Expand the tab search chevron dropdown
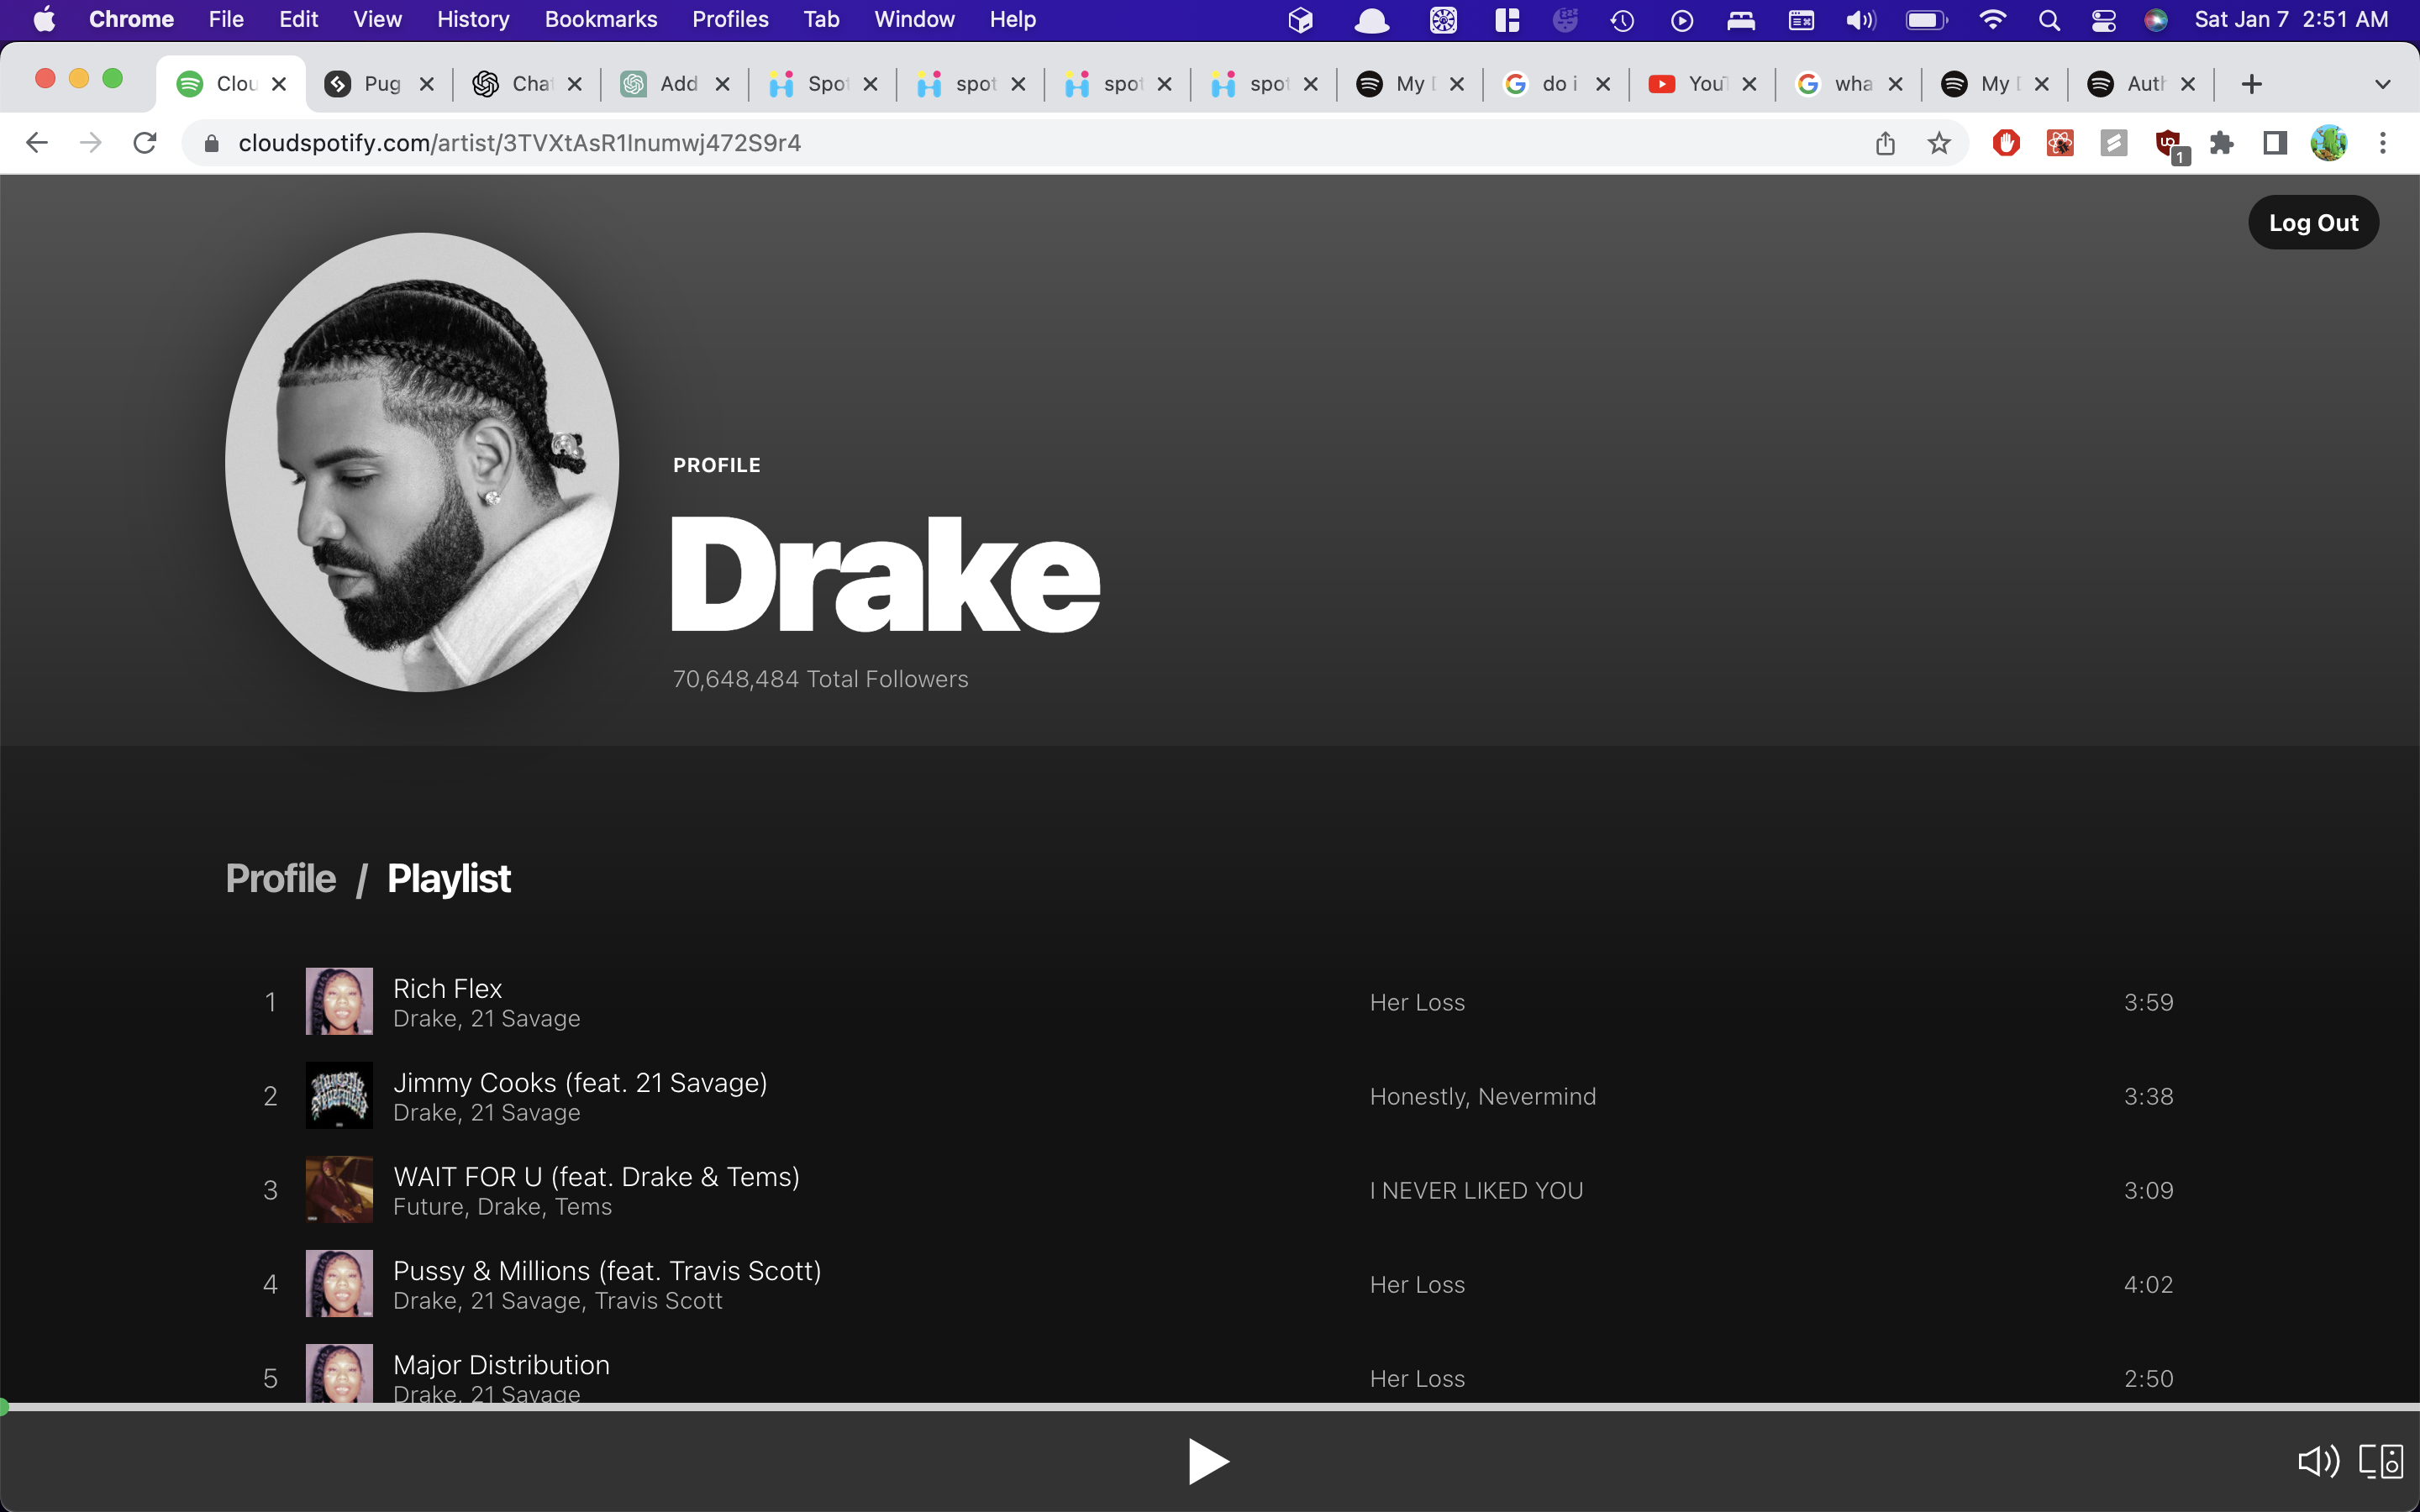The height and width of the screenshot is (1512, 2420). pyautogui.click(x=2382, y=84)
